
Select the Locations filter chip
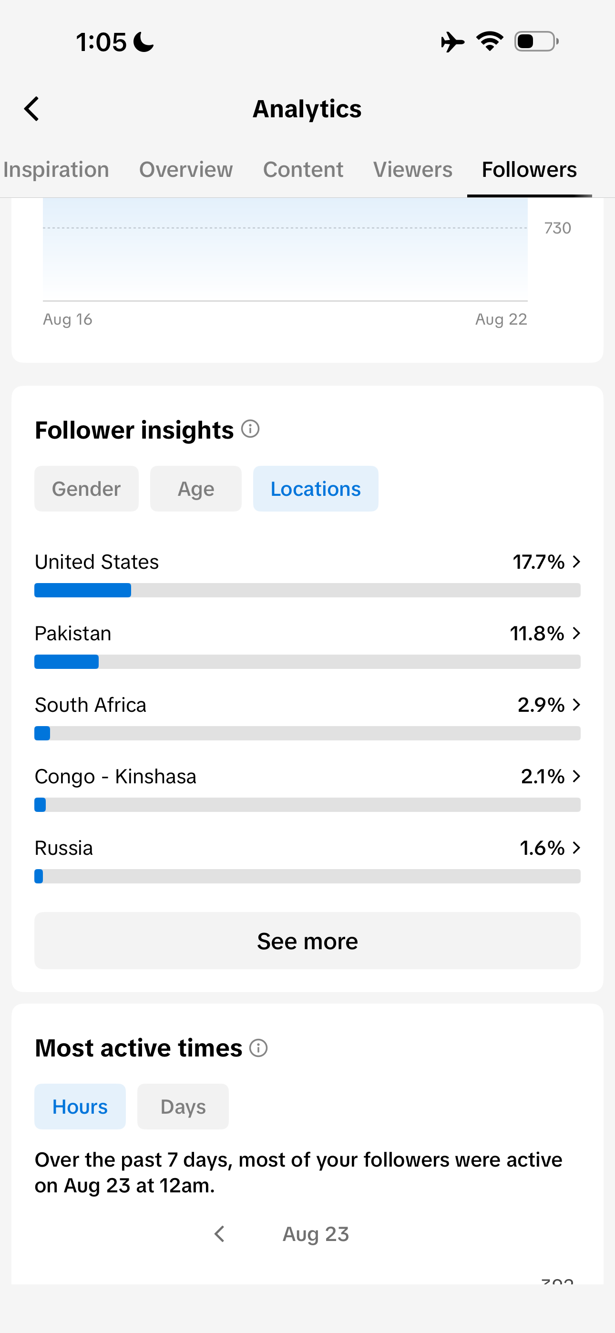coord(316,489)
